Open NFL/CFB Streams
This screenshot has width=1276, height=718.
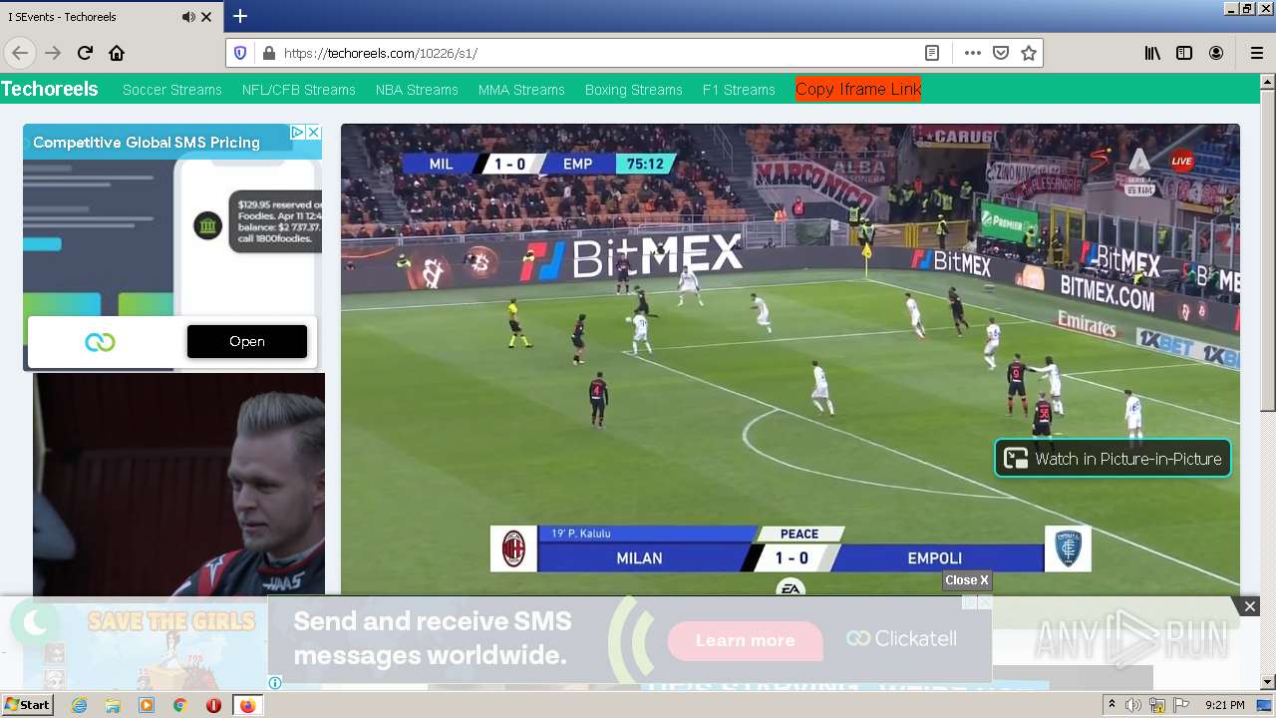pyautogui.click(x=299, y=90)
